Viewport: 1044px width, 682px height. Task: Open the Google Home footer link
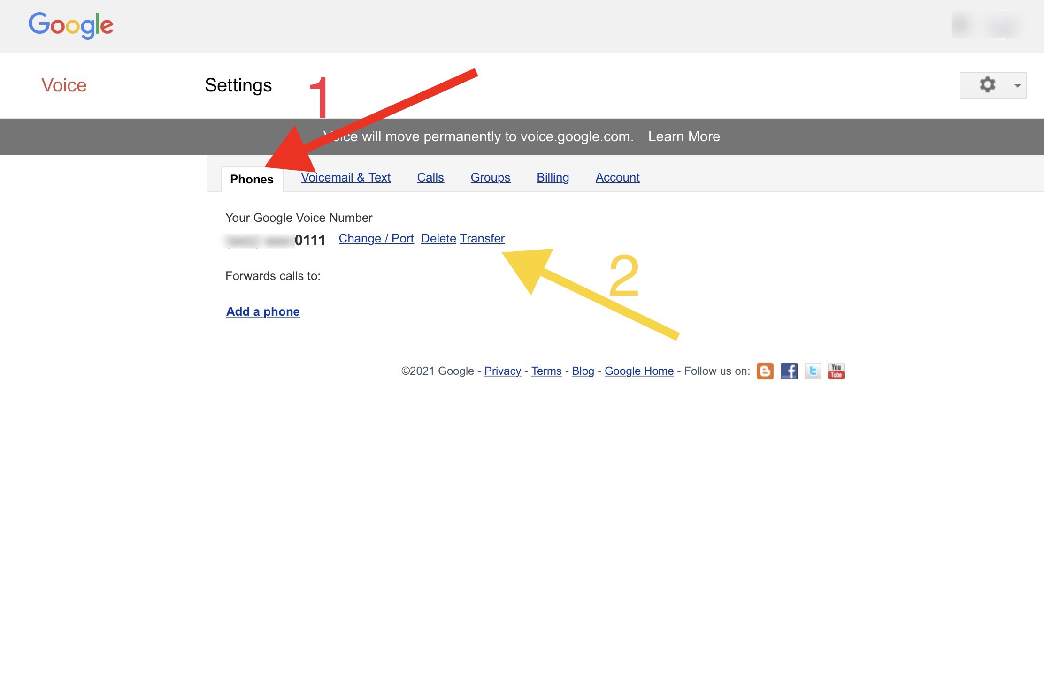(639, 371)
